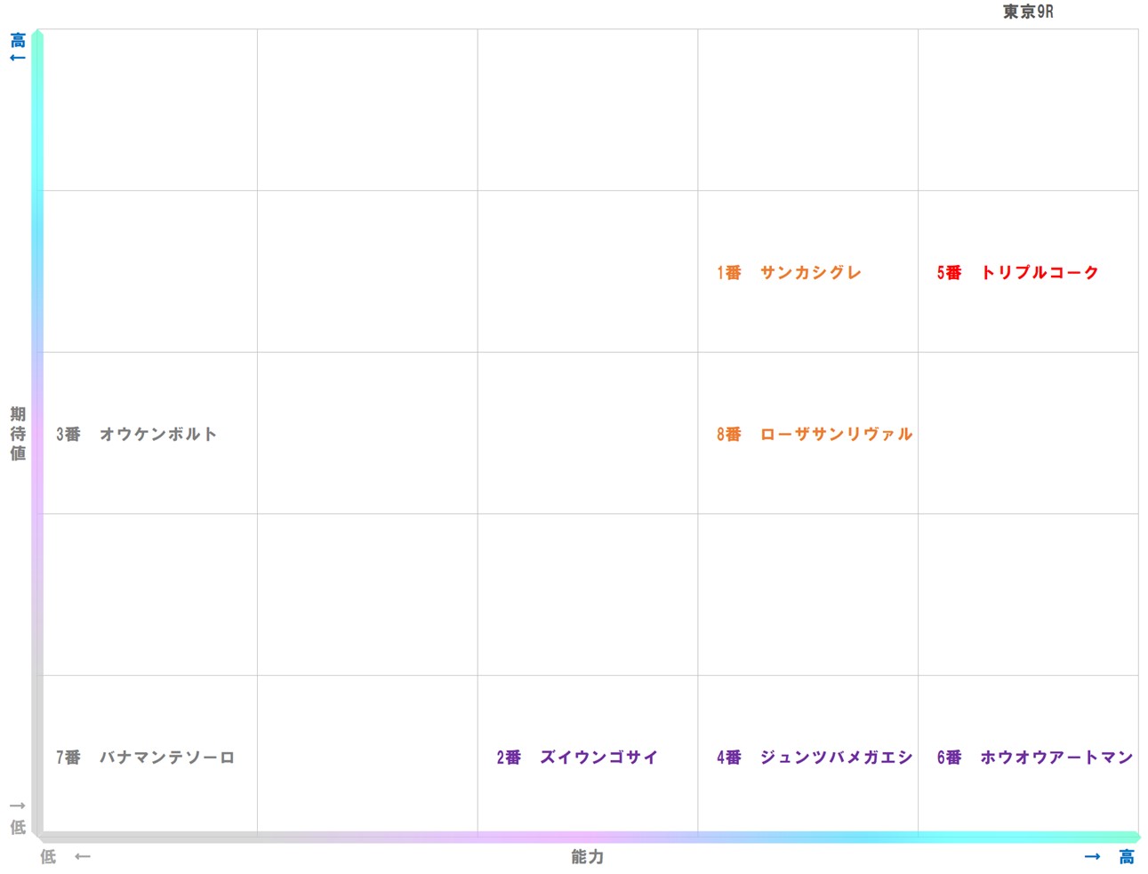This screenshot has width=1148, height=874.
Task: Select the purple 2番 ズイウンゴサイ entry
Action: [x=576, y=758]
